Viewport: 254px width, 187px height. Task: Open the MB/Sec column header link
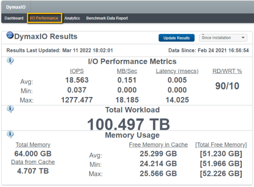pyautogui.click(x=127, y=71)
